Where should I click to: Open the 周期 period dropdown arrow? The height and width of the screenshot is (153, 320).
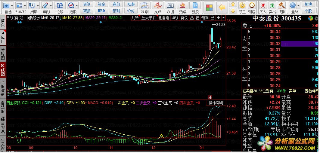click(38, 5)
